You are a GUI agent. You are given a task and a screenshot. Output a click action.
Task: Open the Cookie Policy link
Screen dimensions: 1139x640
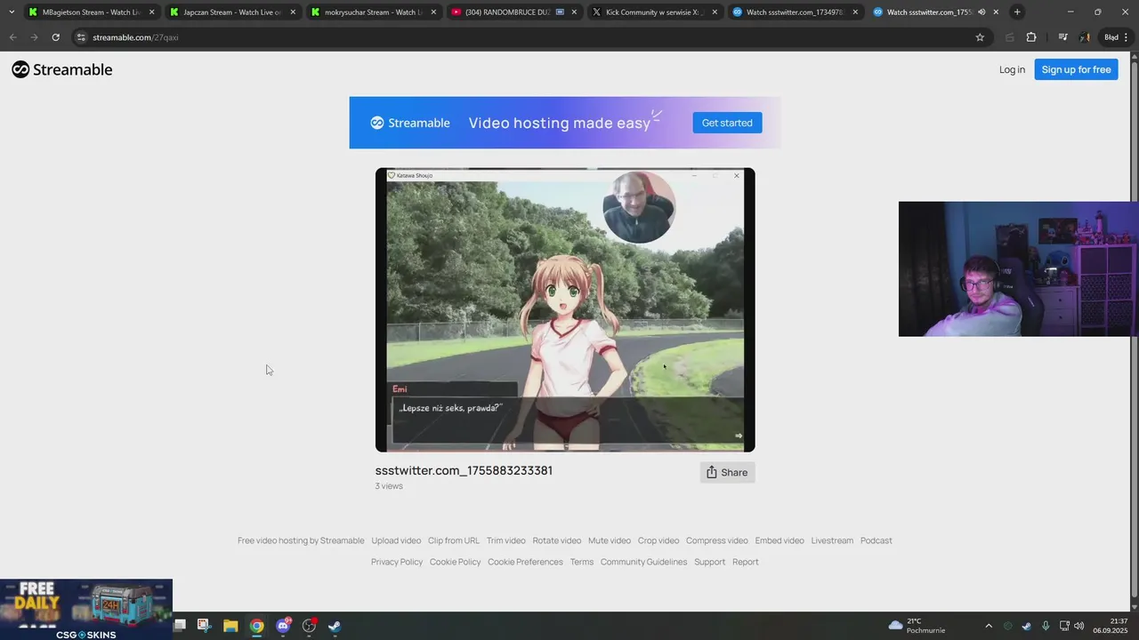pos(456,562)
